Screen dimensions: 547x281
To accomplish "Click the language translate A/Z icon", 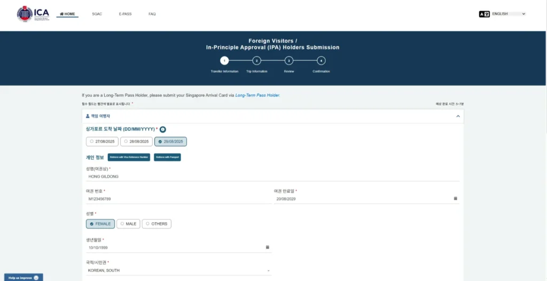I will 484,14.
